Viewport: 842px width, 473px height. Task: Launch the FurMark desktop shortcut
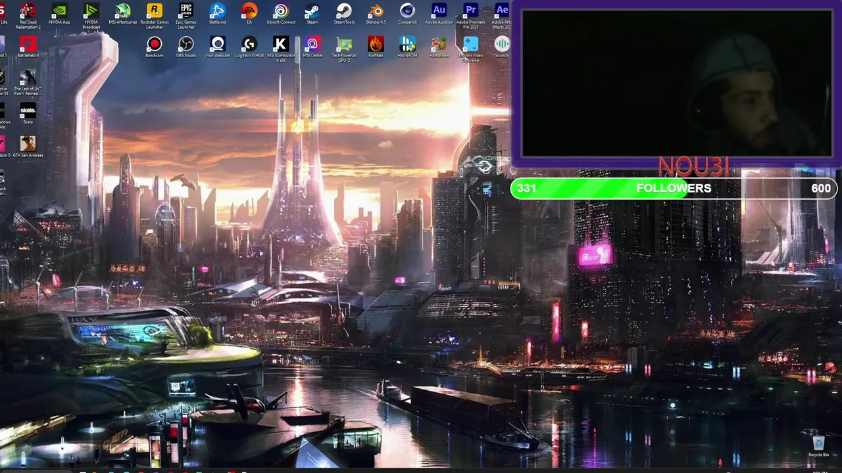pyautogui.click(x=376, y=47)
